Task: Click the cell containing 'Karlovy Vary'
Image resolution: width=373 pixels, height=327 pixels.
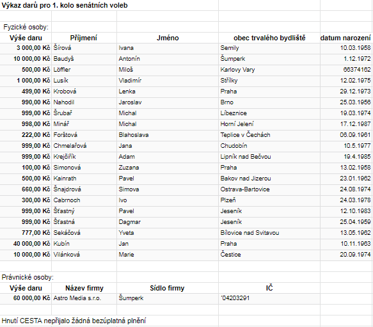Action: click(x=269, y=70)
